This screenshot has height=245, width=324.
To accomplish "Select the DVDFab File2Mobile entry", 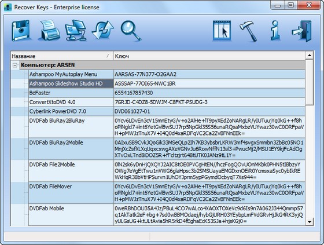I will tap(71, 171).
